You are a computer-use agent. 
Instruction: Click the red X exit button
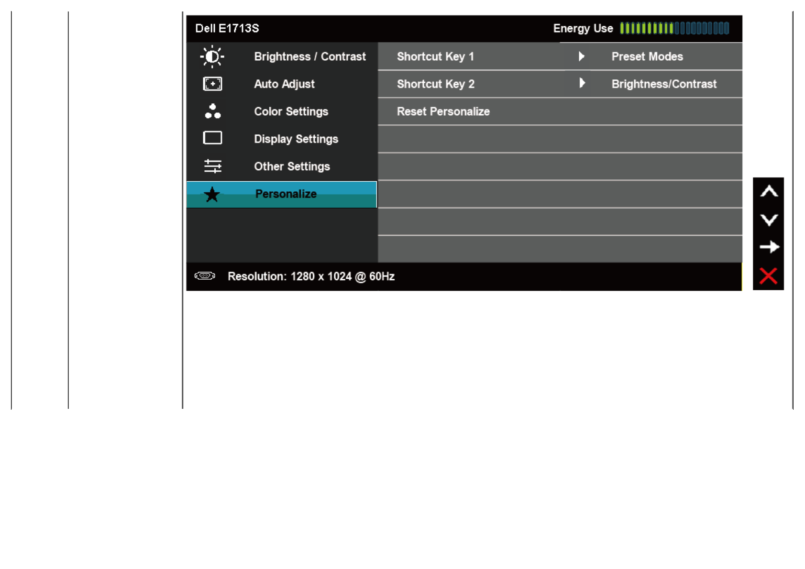click(x=768, y=276)
